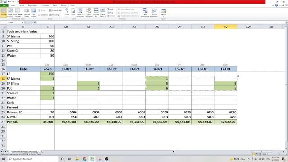Viewport: 288px width, 162px height.
Task: Click in the formula bar input
Action: (x=161, y=22)
